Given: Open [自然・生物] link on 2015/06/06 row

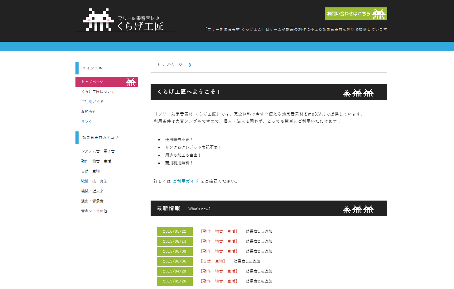Looking at the screenshot, I should click(x=213, y=261).
